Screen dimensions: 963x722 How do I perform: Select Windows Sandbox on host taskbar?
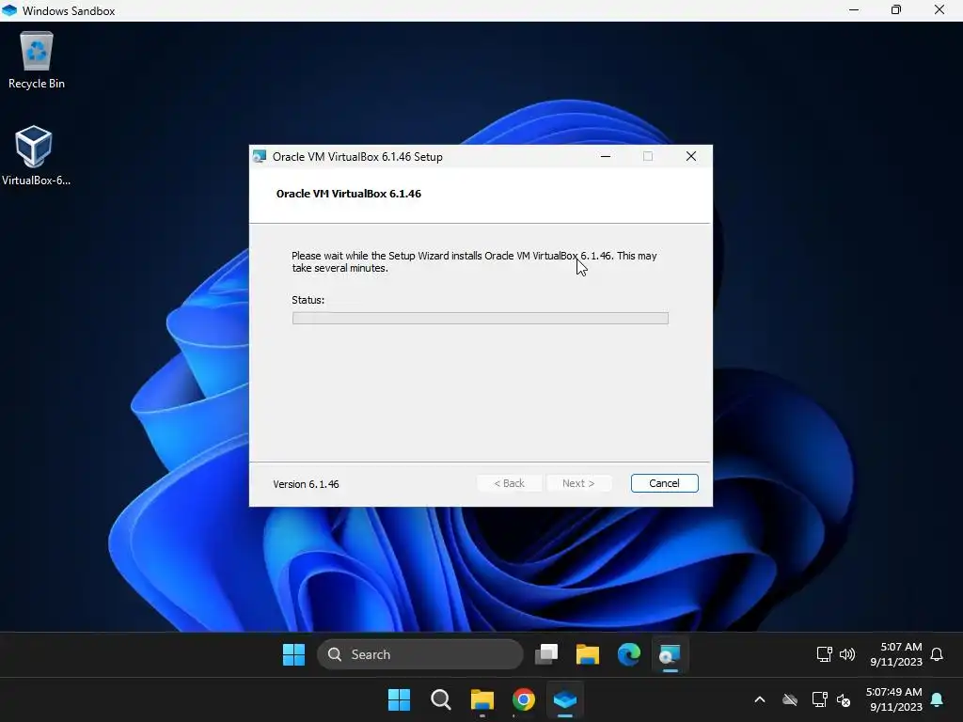(x=565, y=699)
